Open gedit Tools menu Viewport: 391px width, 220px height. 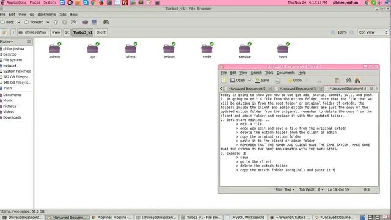coord(269,73)
